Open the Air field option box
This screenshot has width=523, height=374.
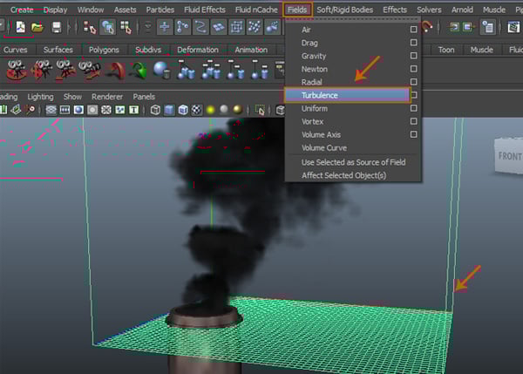click(413, 30)
